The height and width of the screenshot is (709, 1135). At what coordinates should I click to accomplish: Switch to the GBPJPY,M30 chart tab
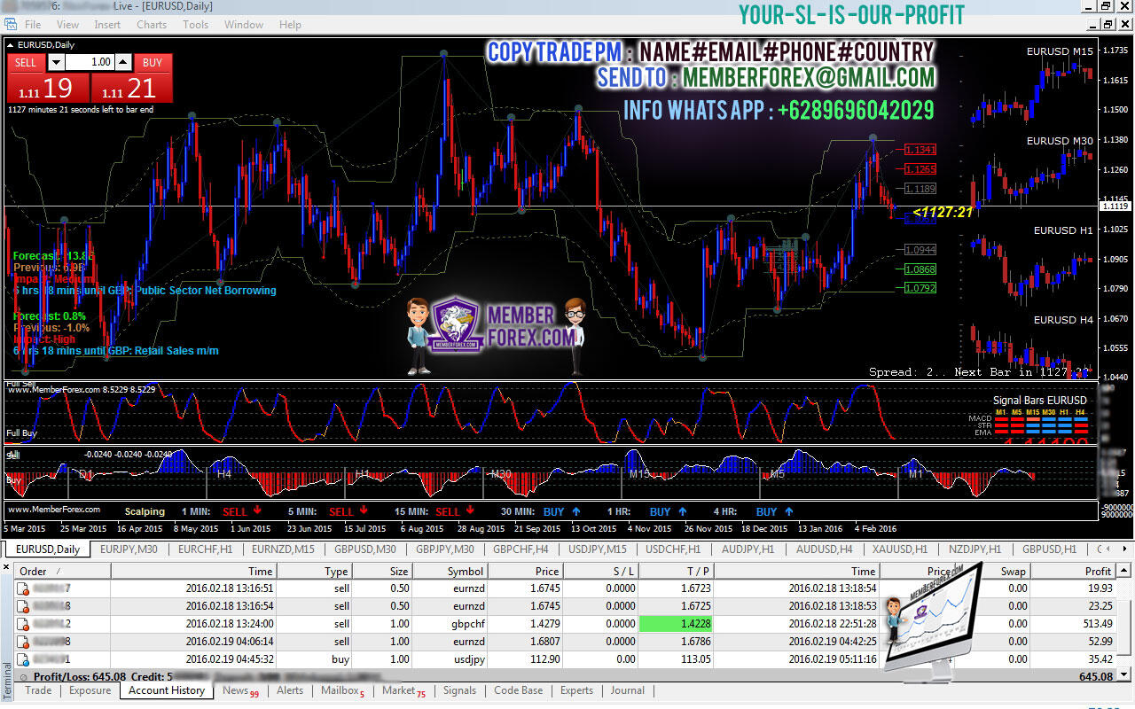pyautogui.click(x=444, y=549)
